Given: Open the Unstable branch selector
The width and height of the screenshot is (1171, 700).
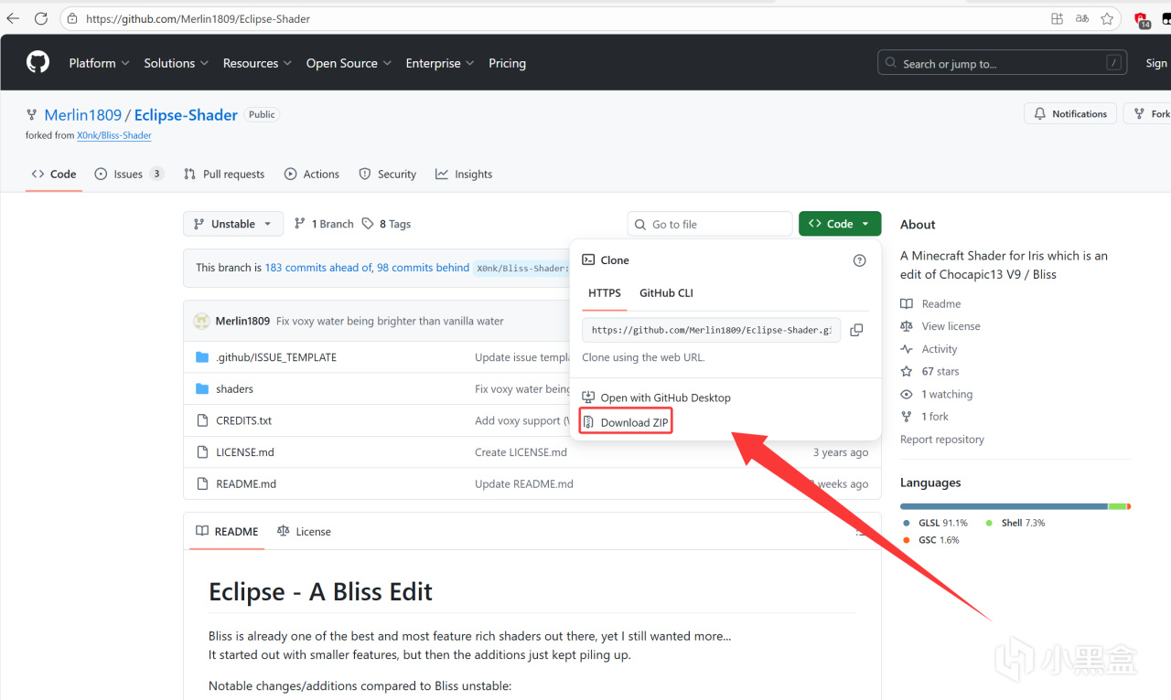Looking at the screenshot, I should pyautogui.click(x=233, y=224).
